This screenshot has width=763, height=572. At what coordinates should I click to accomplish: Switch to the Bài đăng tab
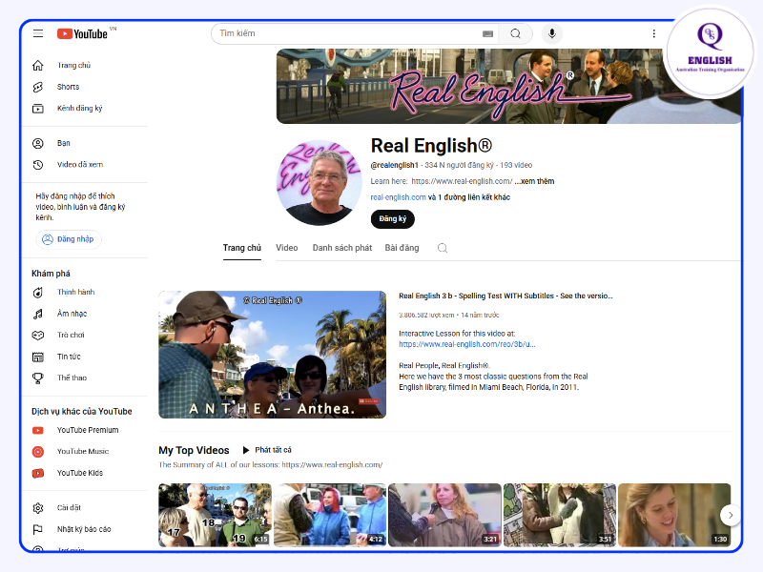click(402, 248)
